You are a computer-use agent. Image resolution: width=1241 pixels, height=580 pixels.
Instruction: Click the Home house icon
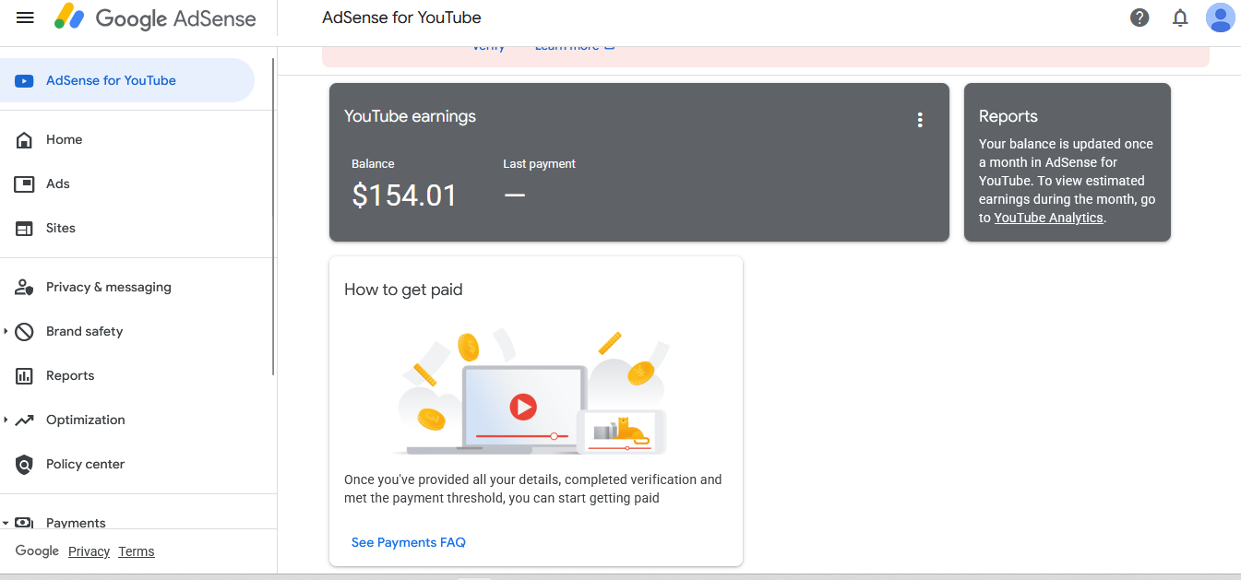tap(24, 140)
